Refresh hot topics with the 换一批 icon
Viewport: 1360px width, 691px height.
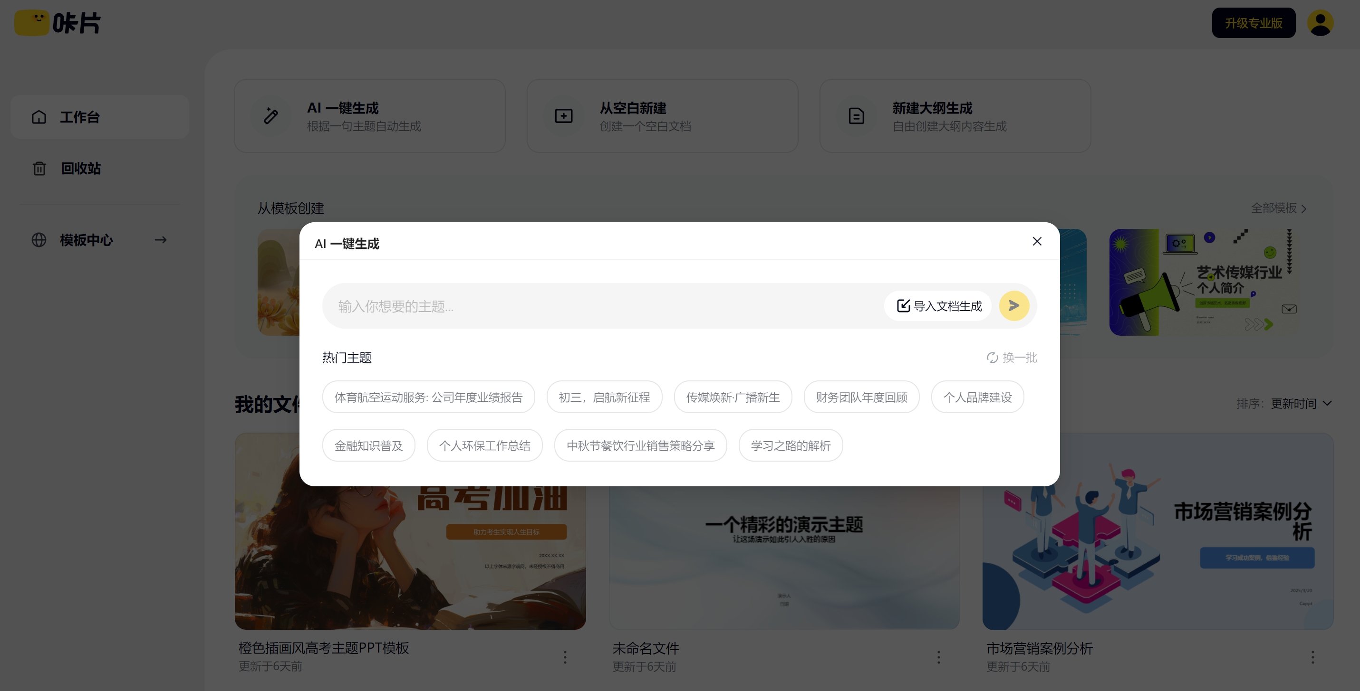point(992,358)
